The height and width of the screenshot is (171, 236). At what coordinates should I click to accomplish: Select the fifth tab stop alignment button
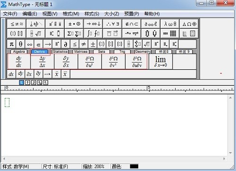45,82
